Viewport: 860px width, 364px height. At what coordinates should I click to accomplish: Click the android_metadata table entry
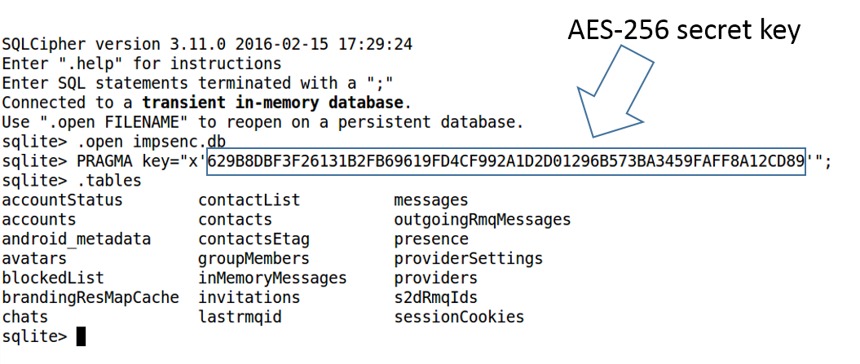point(76,239)
